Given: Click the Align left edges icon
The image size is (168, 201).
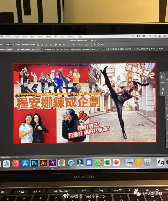Looking at the screenshot, I should pyautogui.click(x=38, y=45).
